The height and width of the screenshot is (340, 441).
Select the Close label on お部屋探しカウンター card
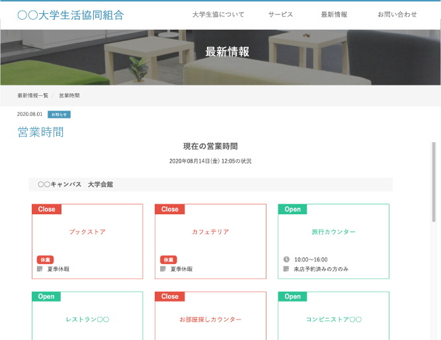(x=170, y=297)
